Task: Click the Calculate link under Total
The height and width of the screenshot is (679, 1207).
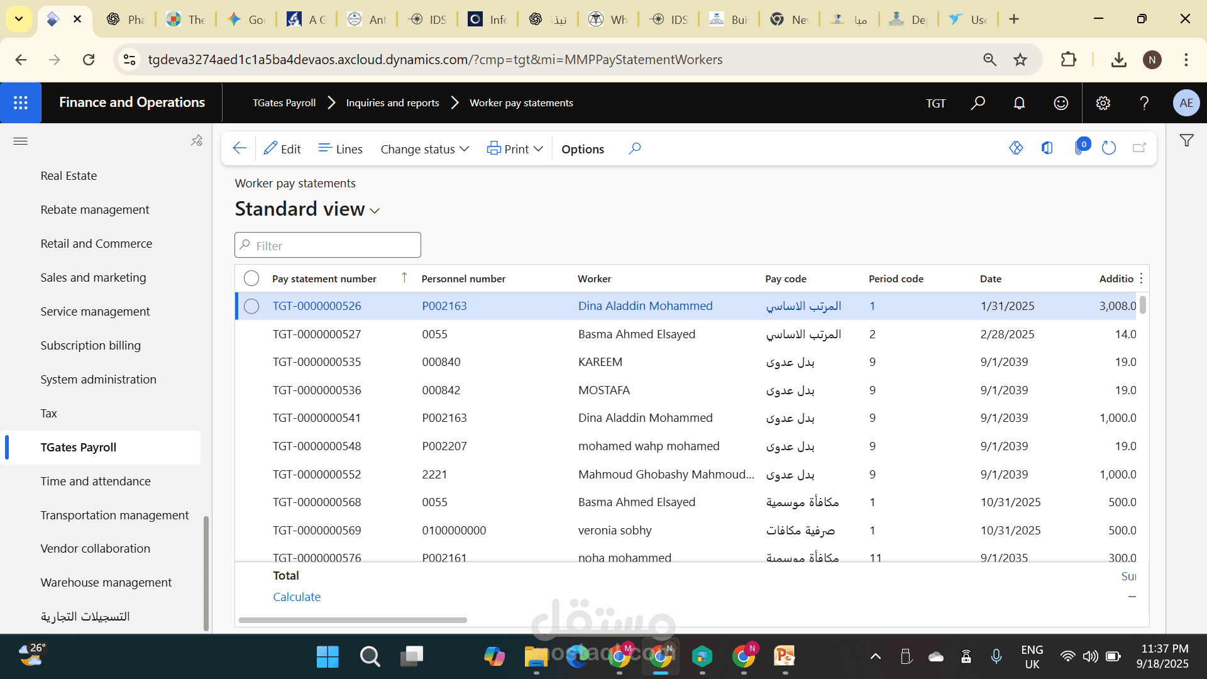Action: click(x=297, y=597)
